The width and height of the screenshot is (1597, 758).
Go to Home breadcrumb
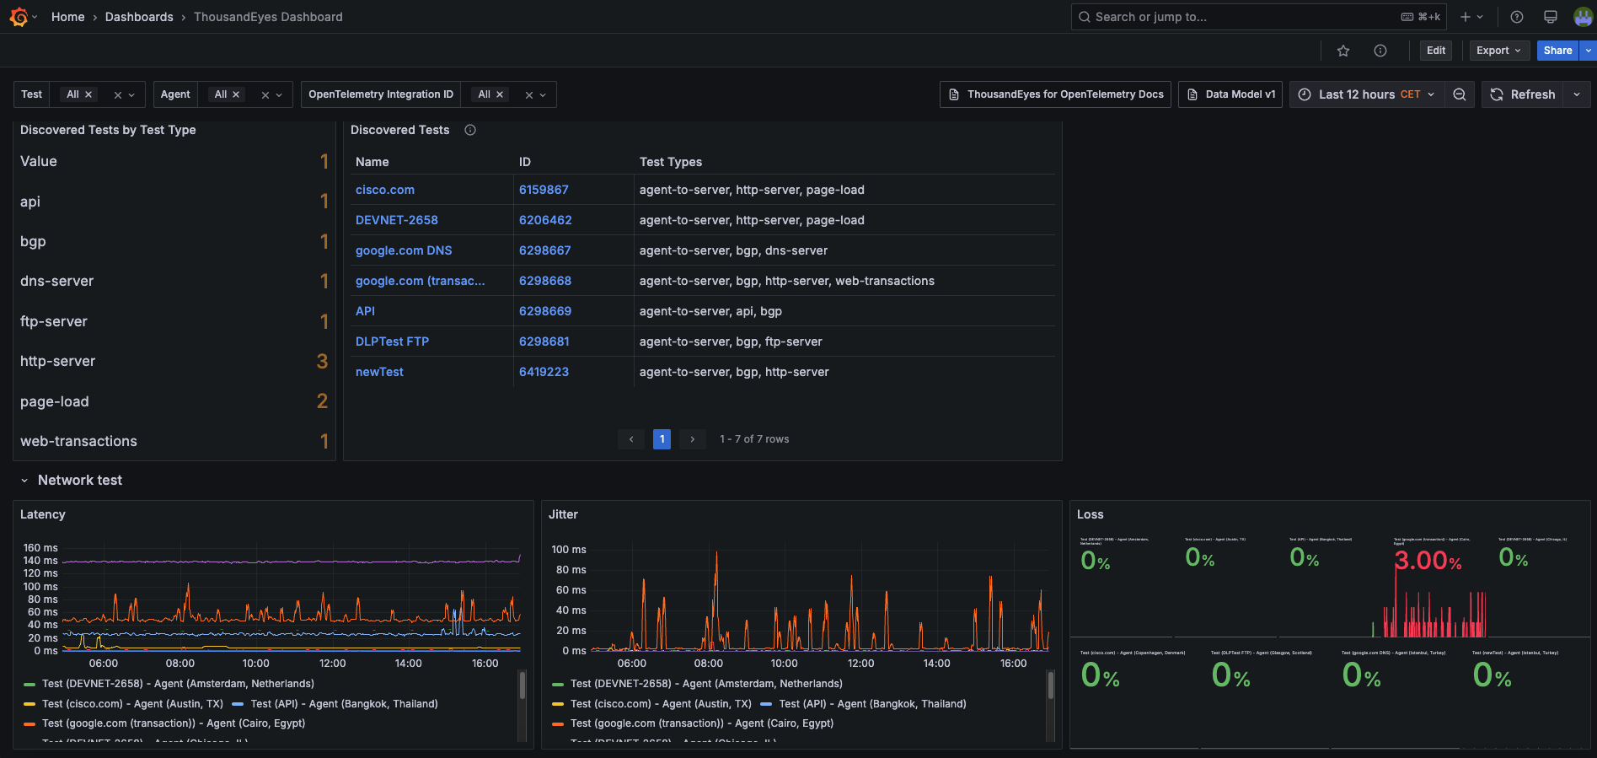(x=67, y=17)
